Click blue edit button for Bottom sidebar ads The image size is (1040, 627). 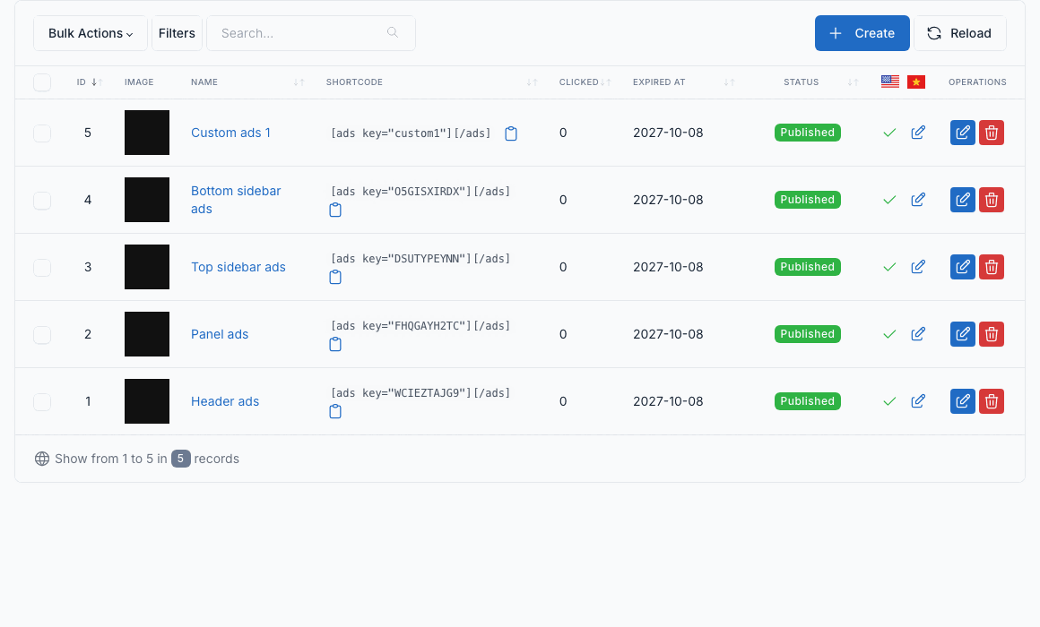coord(962,200)
